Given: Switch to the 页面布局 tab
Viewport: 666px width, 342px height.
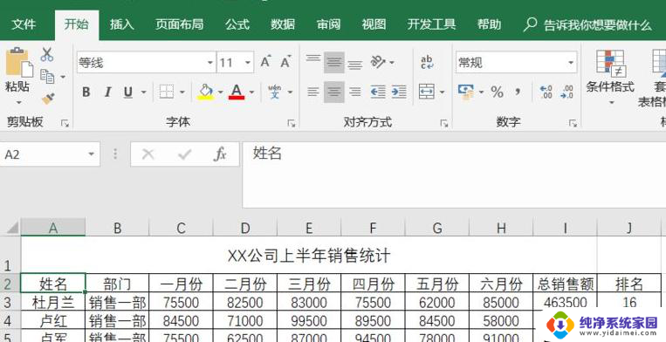Looking at the screenshot, I should (x=179, y=24).
